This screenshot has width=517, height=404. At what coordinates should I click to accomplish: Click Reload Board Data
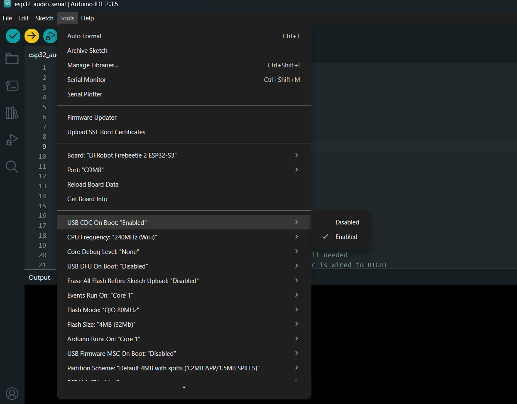click(184, 185)
